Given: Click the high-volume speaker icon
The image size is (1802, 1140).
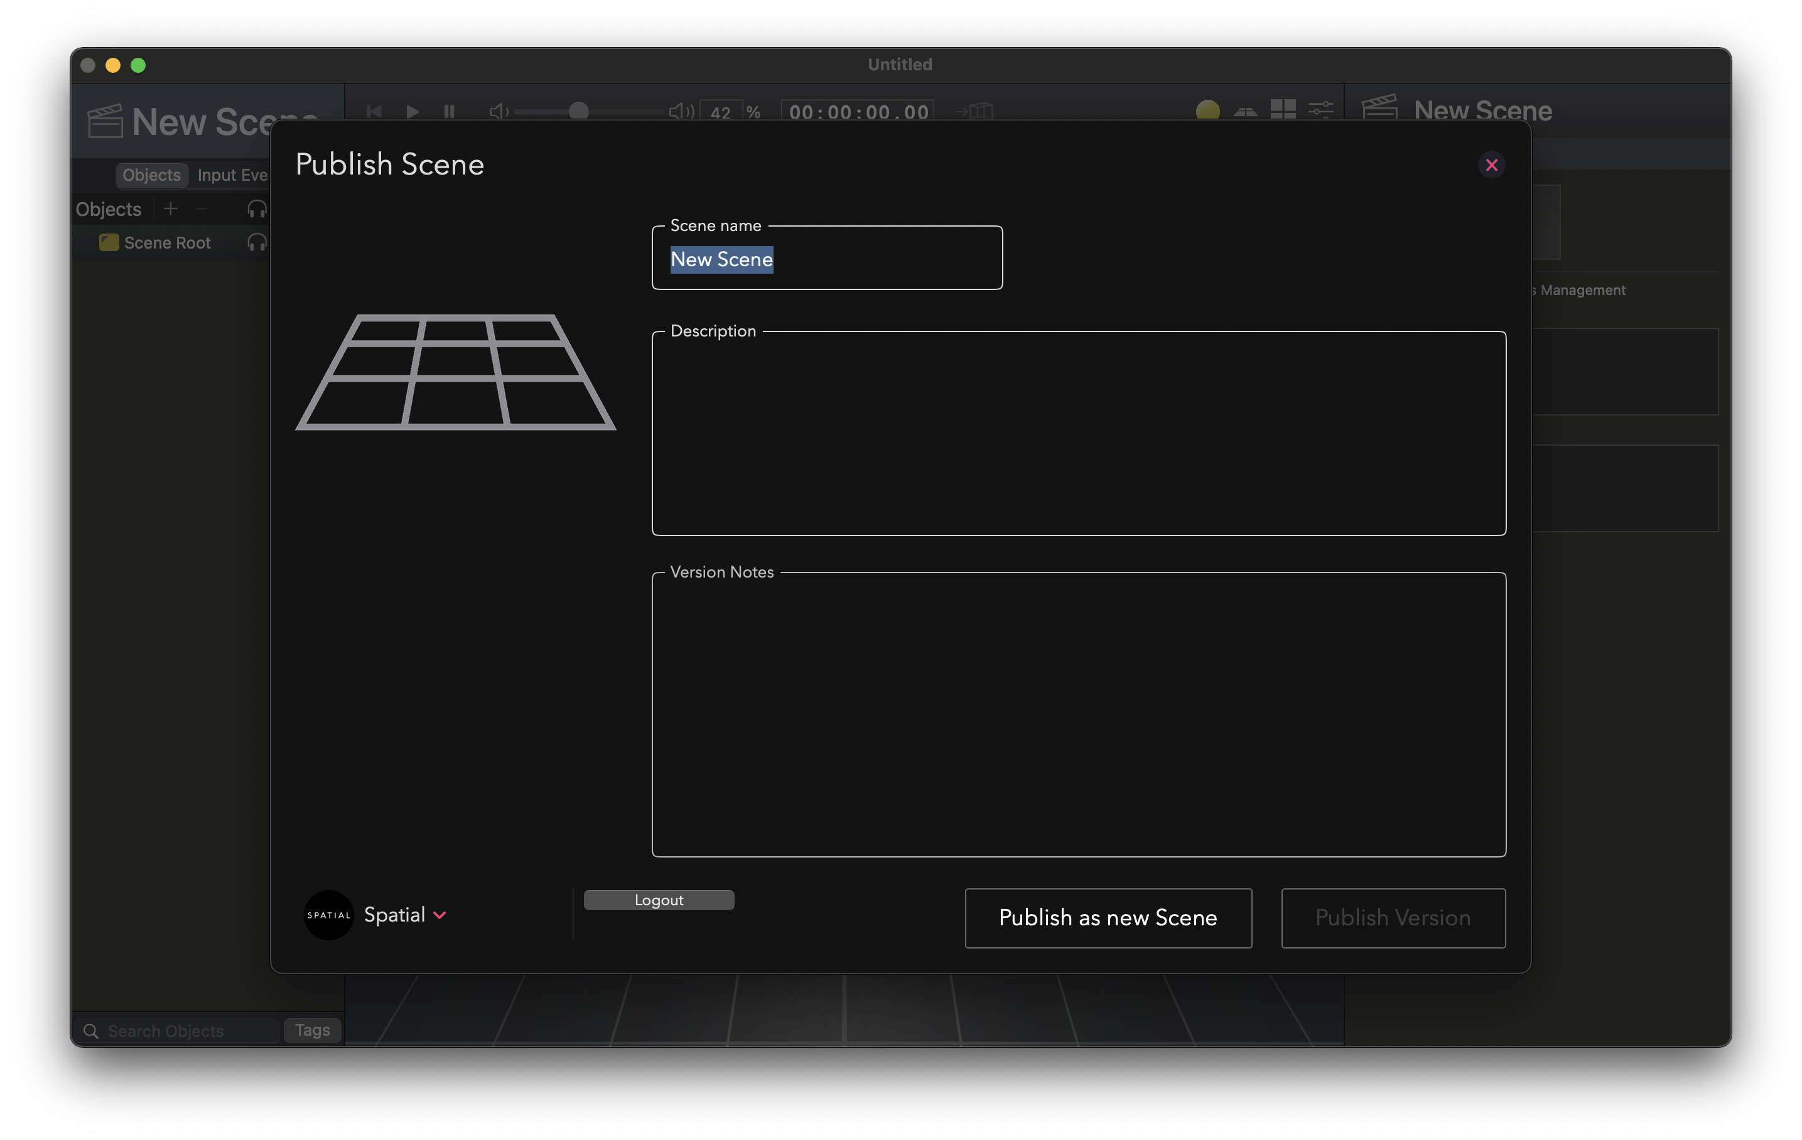Looking at the screenshot, I should click(682, 112).
